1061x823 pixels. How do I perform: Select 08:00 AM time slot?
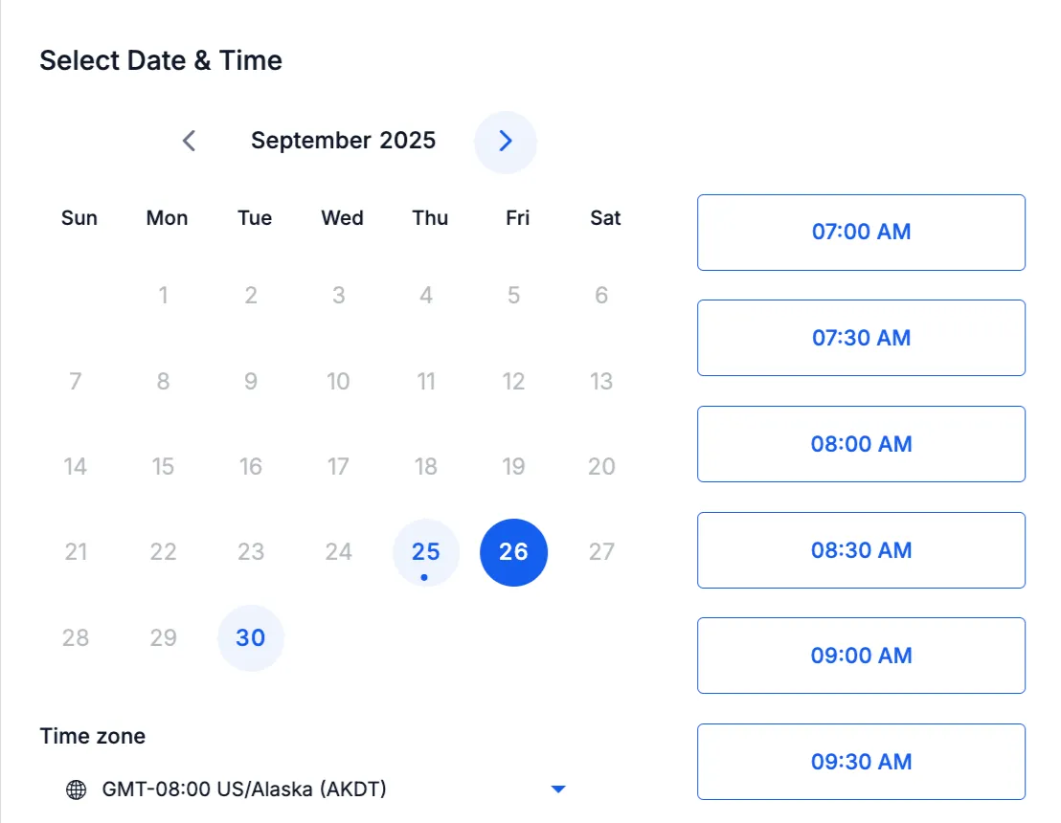point(862,444)
